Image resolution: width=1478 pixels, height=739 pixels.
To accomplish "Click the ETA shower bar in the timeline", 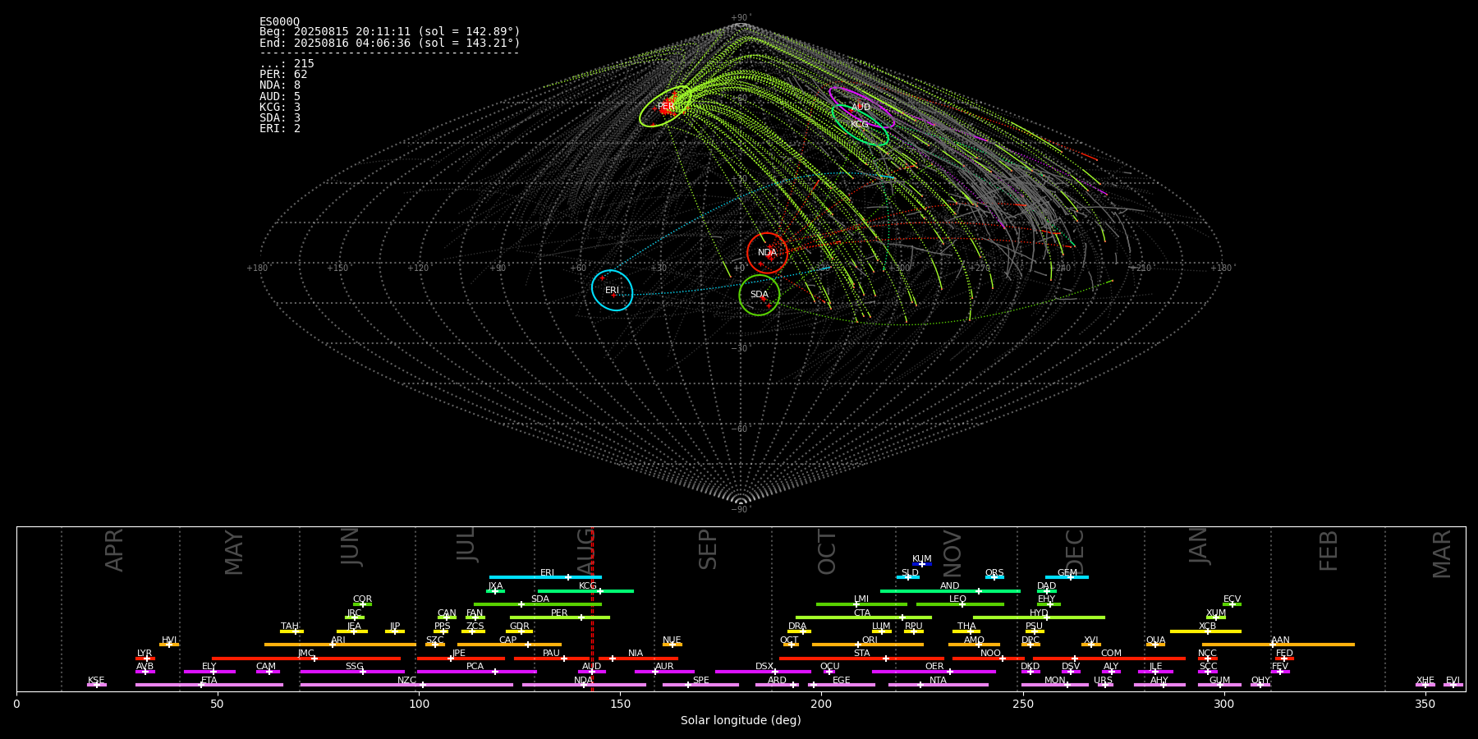I will pyautogui.click(x=209, y=685).
